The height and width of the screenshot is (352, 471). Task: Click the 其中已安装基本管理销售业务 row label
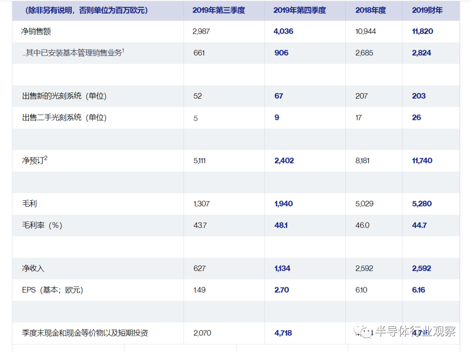[73, 52]
